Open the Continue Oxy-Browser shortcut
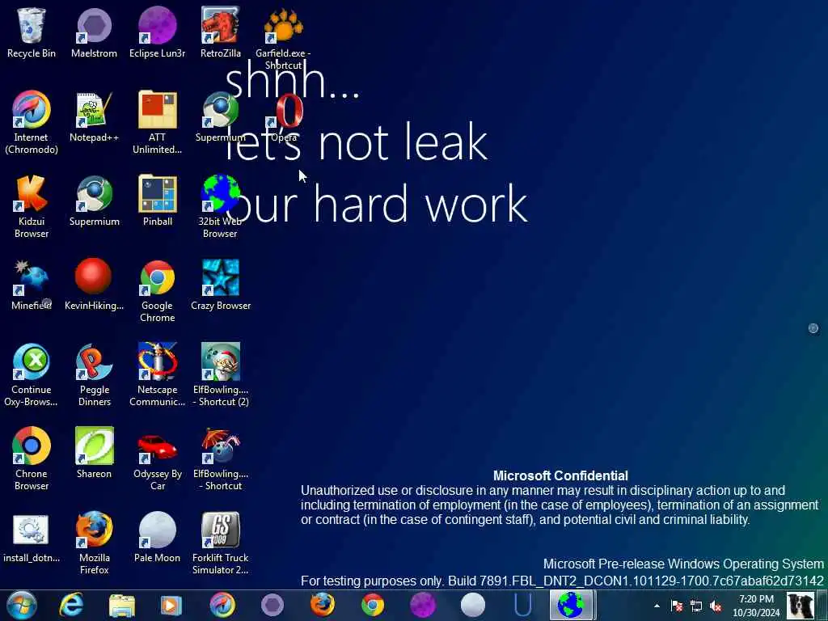Screen dimensions: 828x621 tap(32, 375)
